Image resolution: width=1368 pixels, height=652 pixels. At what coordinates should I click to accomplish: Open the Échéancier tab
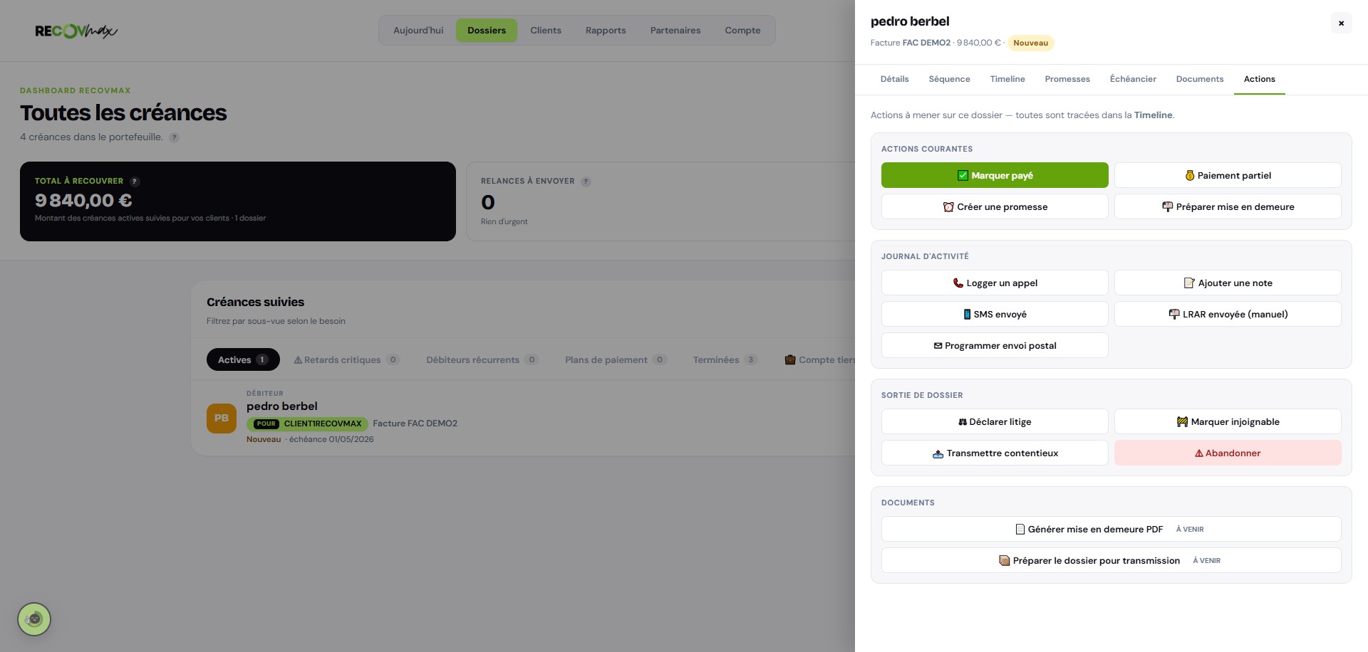pyautogui.click(x=1133, y=79)
